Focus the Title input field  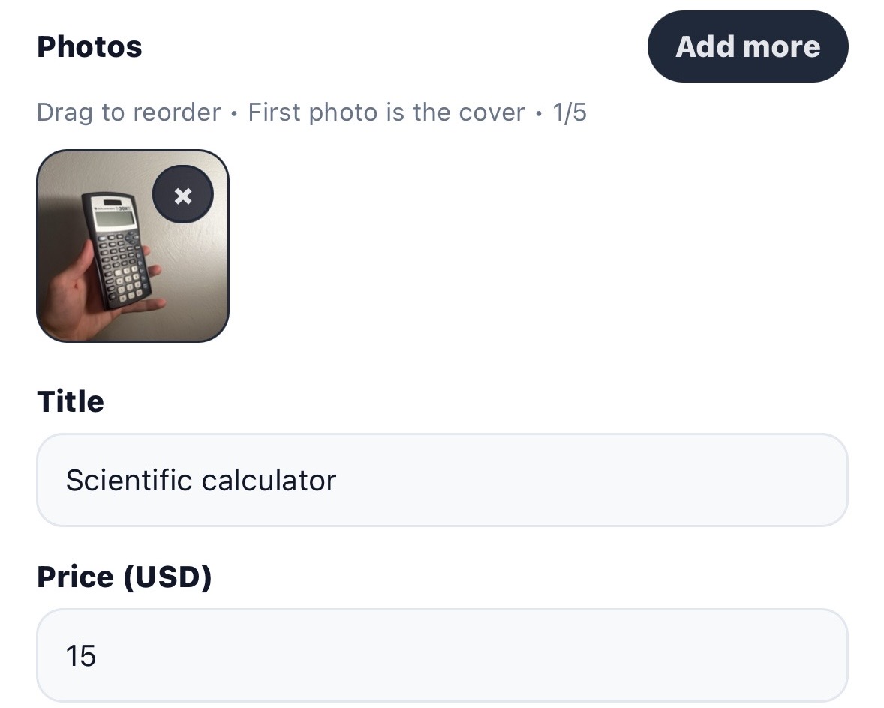point(441,480)
